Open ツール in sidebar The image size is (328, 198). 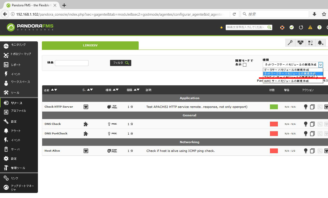[19, 93]
